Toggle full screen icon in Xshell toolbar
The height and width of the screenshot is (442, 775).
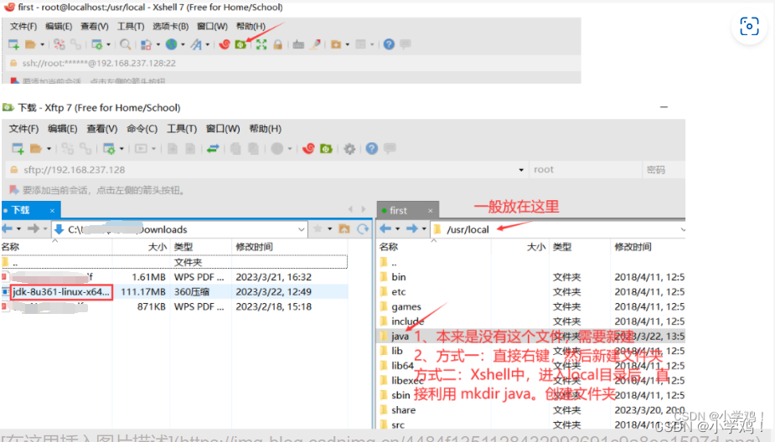pos(261,44)
